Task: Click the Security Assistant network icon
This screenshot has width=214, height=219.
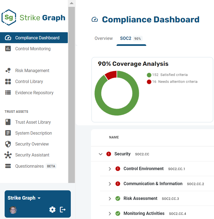Action: (x=8, y=155)
